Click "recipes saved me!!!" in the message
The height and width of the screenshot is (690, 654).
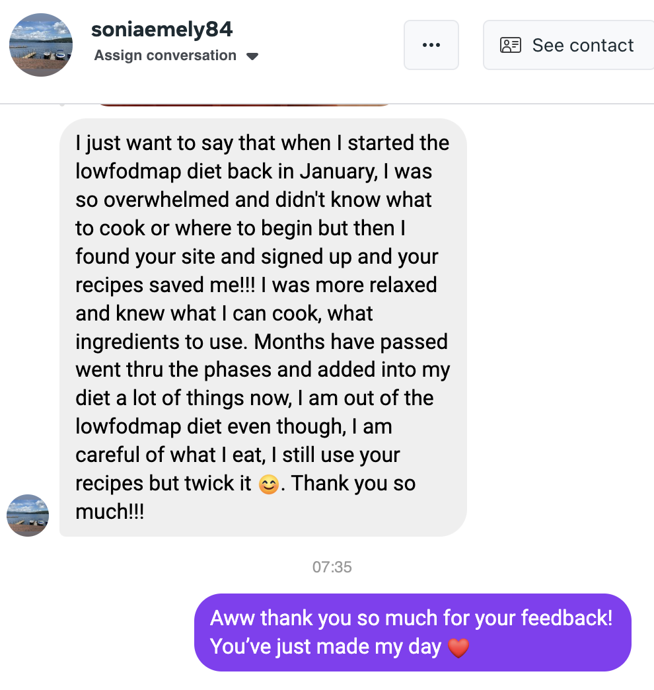[173, 285]
